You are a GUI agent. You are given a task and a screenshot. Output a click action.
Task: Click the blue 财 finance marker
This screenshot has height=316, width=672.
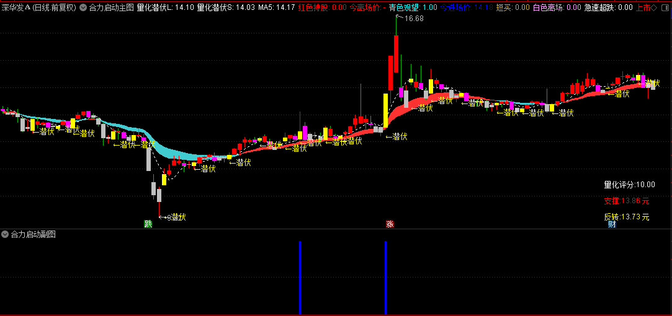[x=612, y=224]
